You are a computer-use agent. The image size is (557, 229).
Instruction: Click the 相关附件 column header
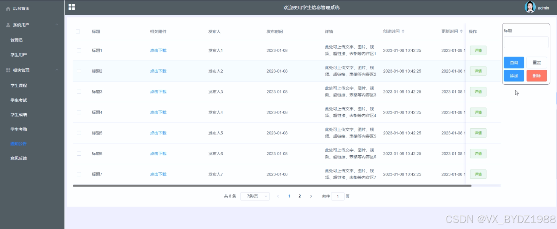click(x=158, y=32)
